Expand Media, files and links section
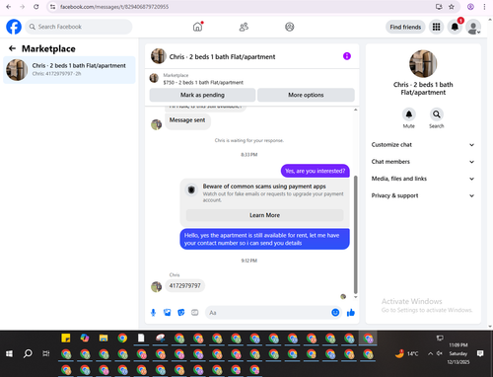 point(423,179)
